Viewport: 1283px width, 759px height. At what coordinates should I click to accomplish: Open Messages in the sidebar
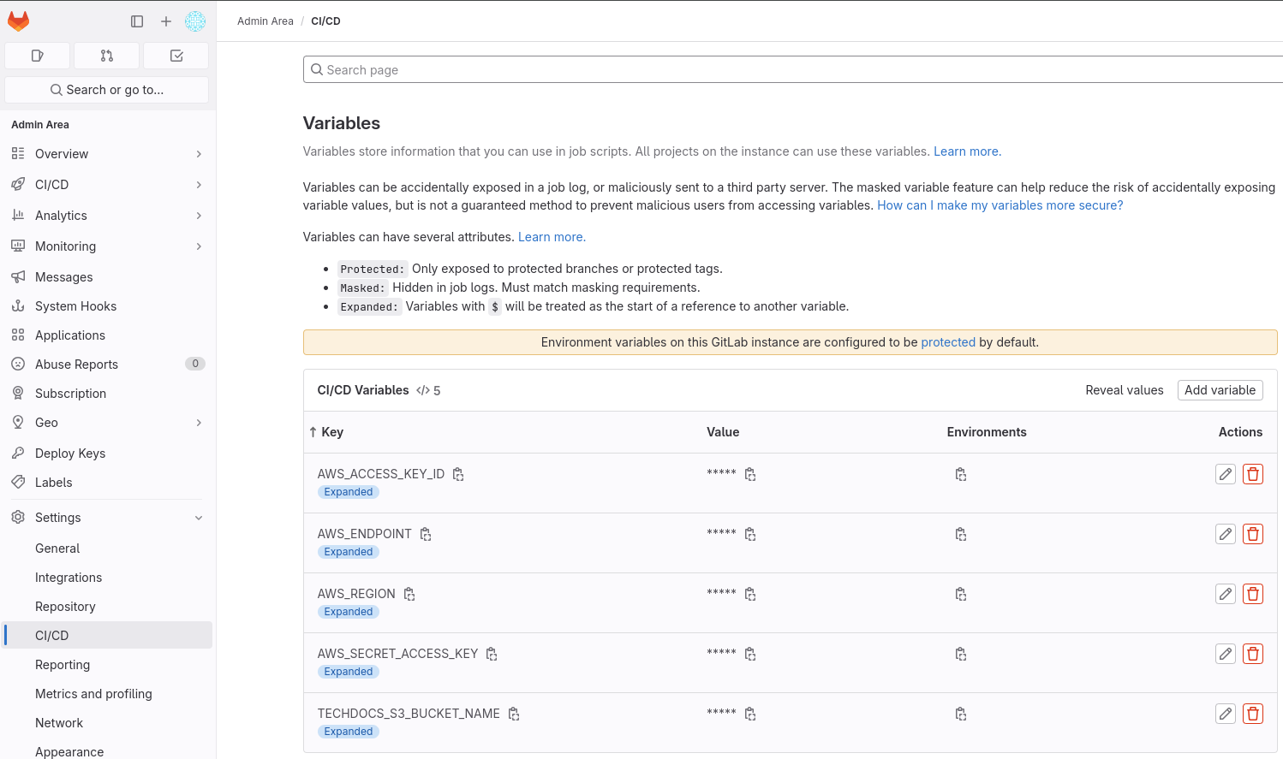tap(108, 277)
